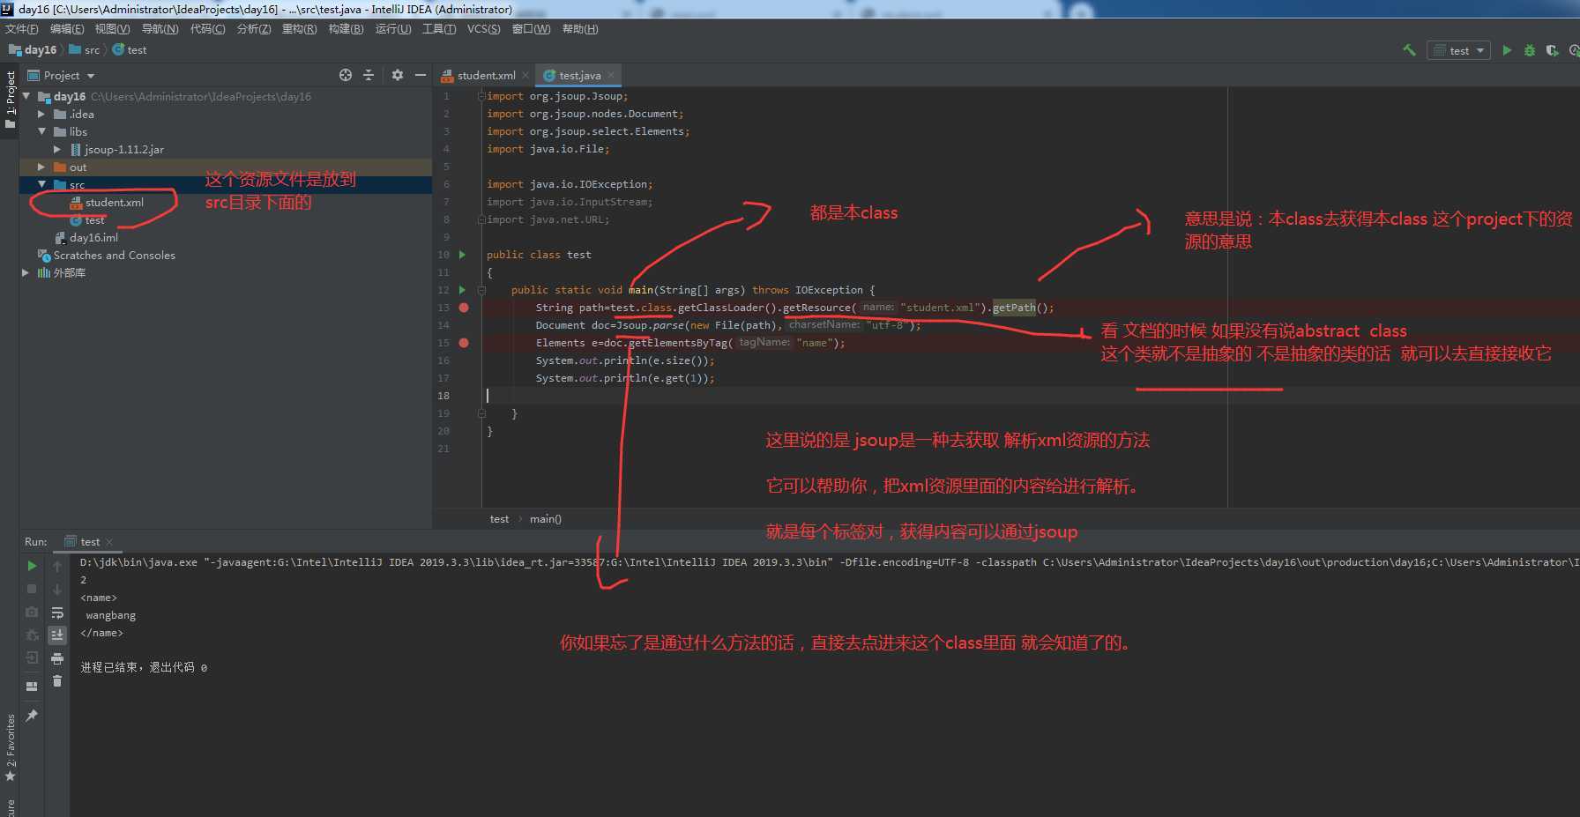
Task: Open the VCS(S) menu
Action: click(483, 29)
